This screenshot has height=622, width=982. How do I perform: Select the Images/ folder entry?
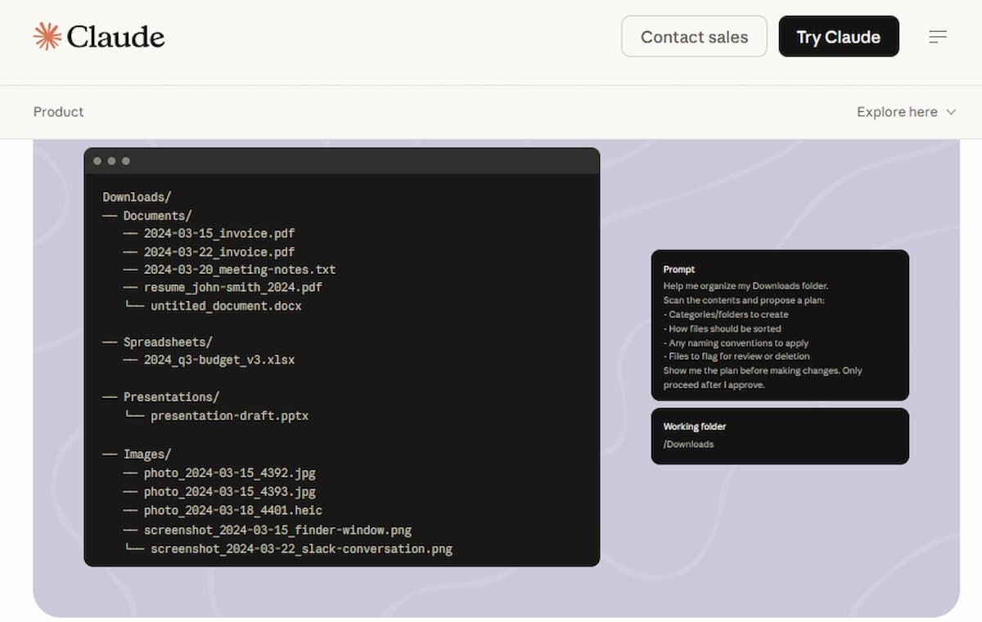(x=147, y=454)
